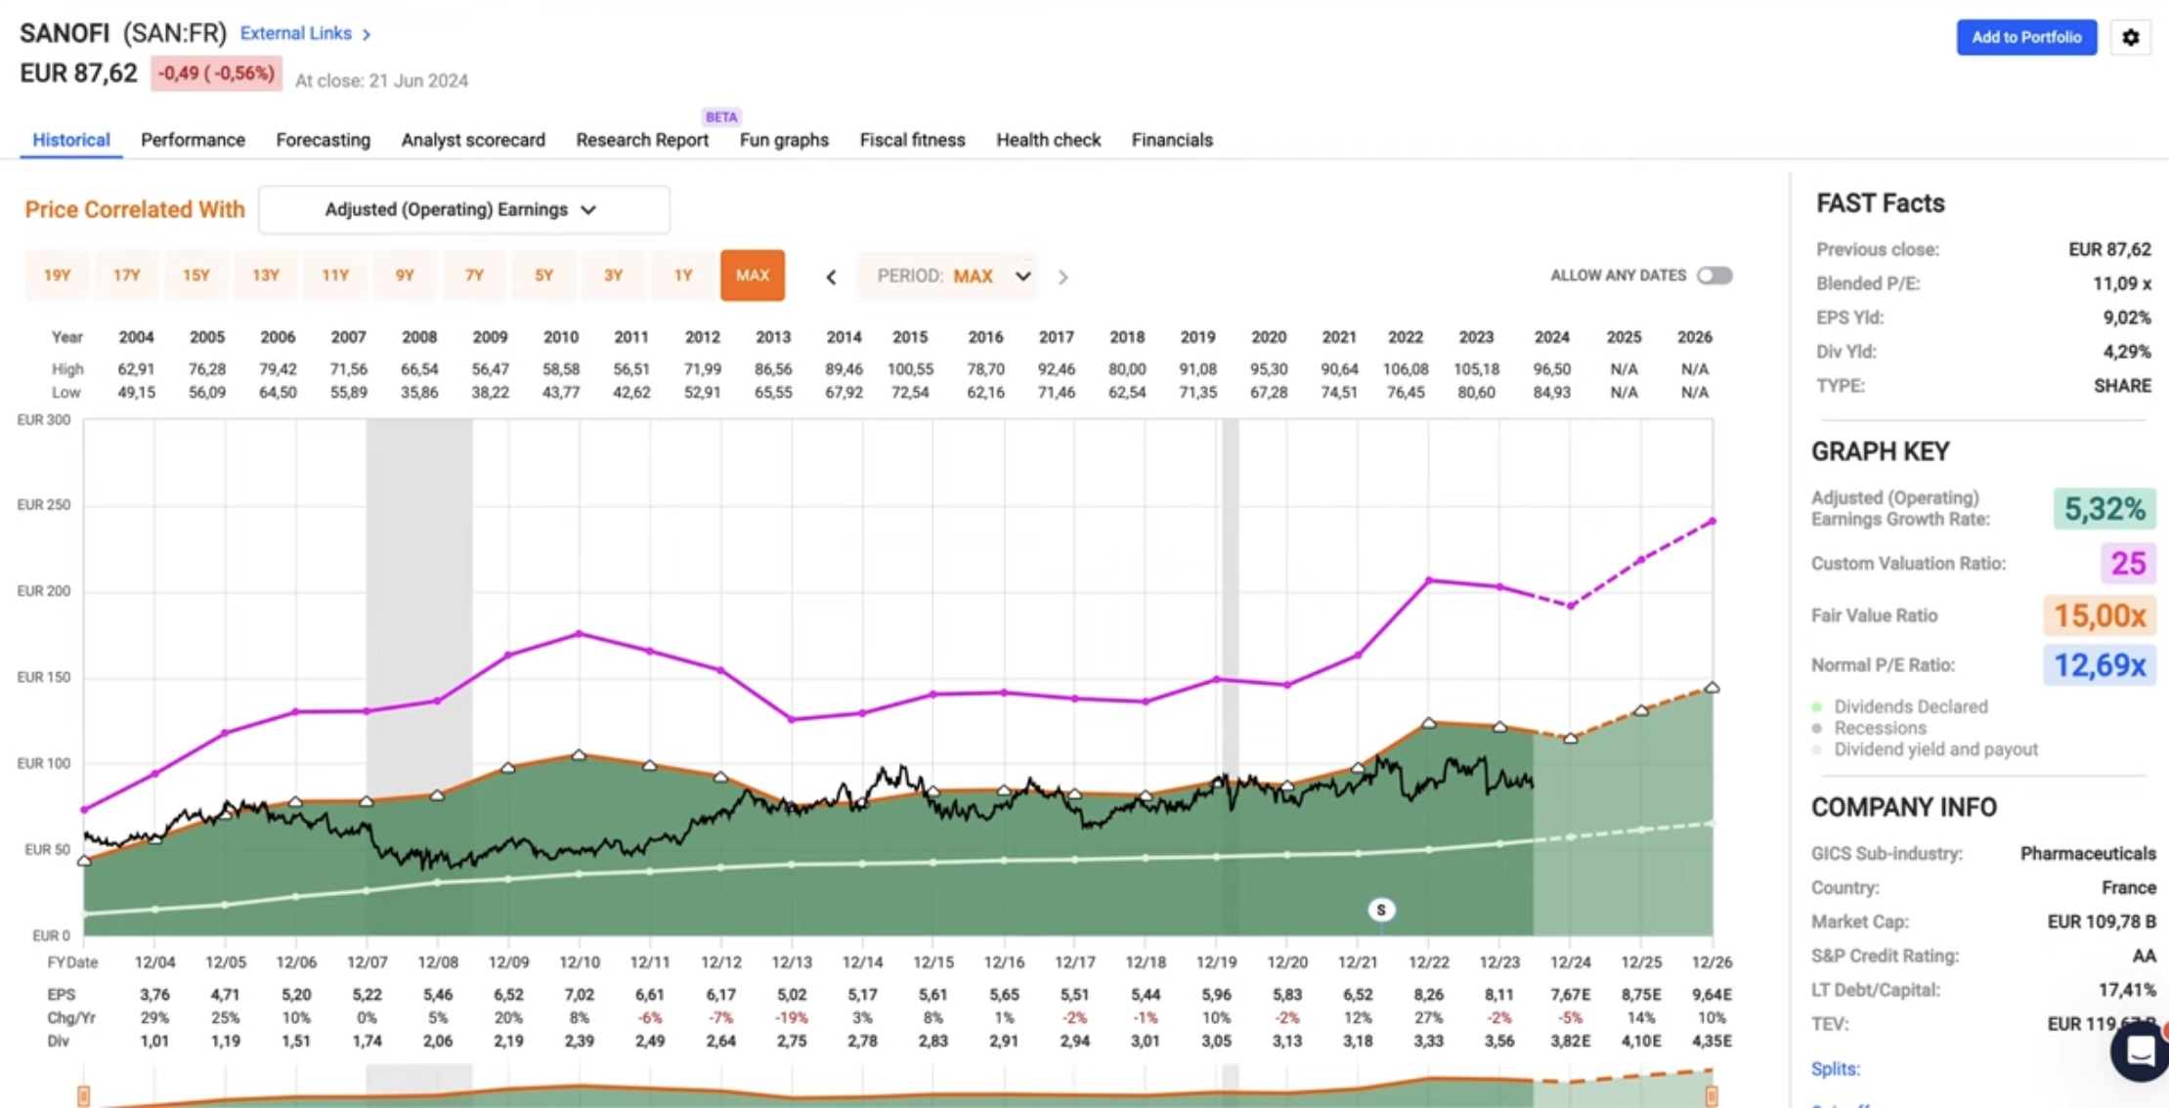Image resolution: width=2169 pixels, height=1108 pixels.
Task: Select the 7Y time range
Action: coord(474,276)
